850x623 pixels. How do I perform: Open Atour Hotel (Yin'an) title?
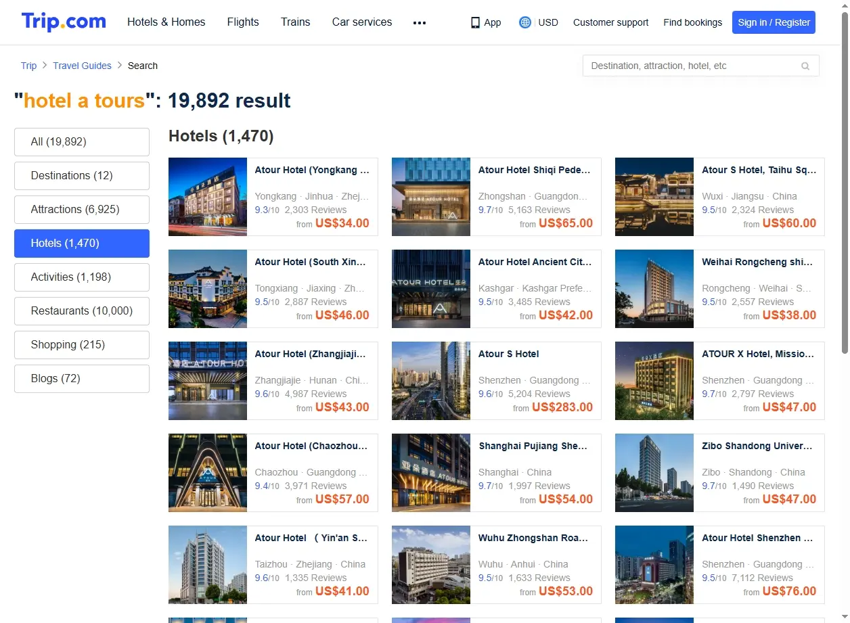311,538
